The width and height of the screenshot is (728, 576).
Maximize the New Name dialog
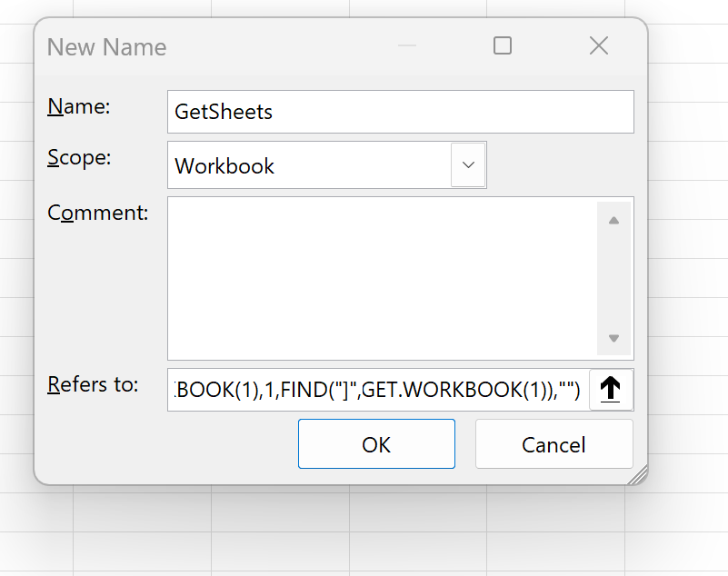503,46
